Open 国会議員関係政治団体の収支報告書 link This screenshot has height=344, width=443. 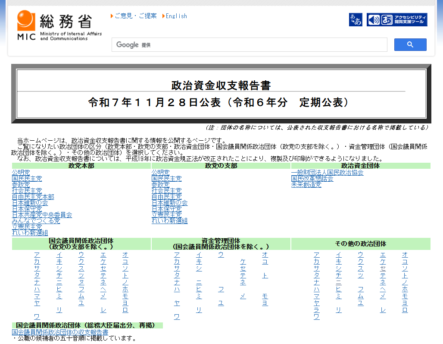(x=60, y=332)
